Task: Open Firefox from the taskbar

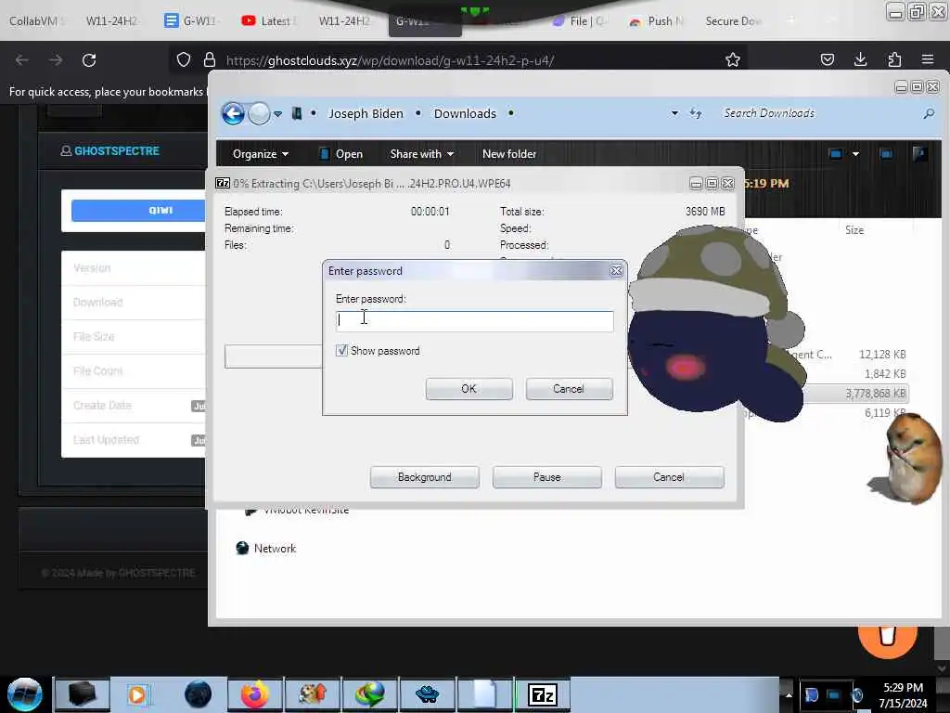Action: pos(254,694)
